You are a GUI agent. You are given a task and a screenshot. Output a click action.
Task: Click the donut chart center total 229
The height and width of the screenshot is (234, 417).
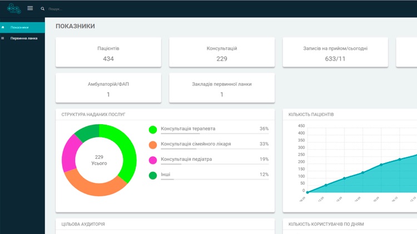(99, 160)
